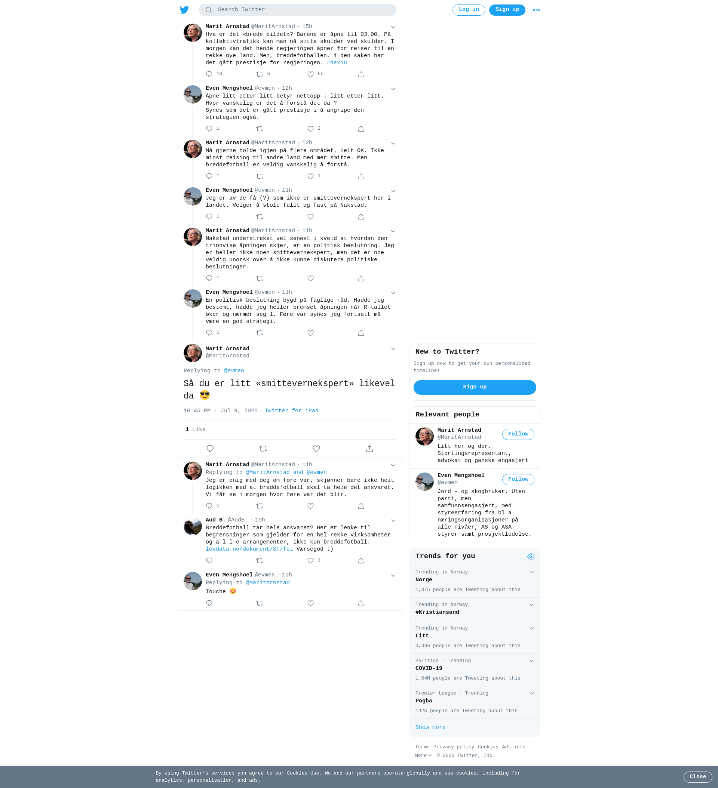This screenshot has width=718, height=788.
Task: Open the lovdata.no link in Aud B.'s tweet
Action: (x=249, y=549)
